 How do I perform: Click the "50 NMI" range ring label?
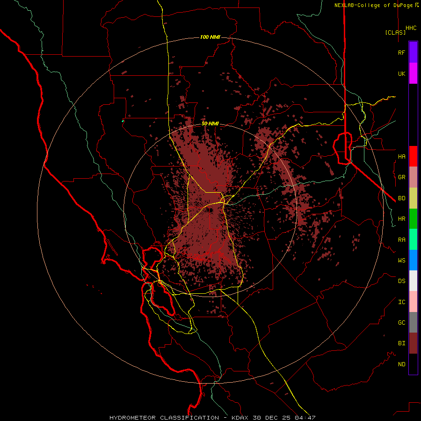(x=210, y=124)
